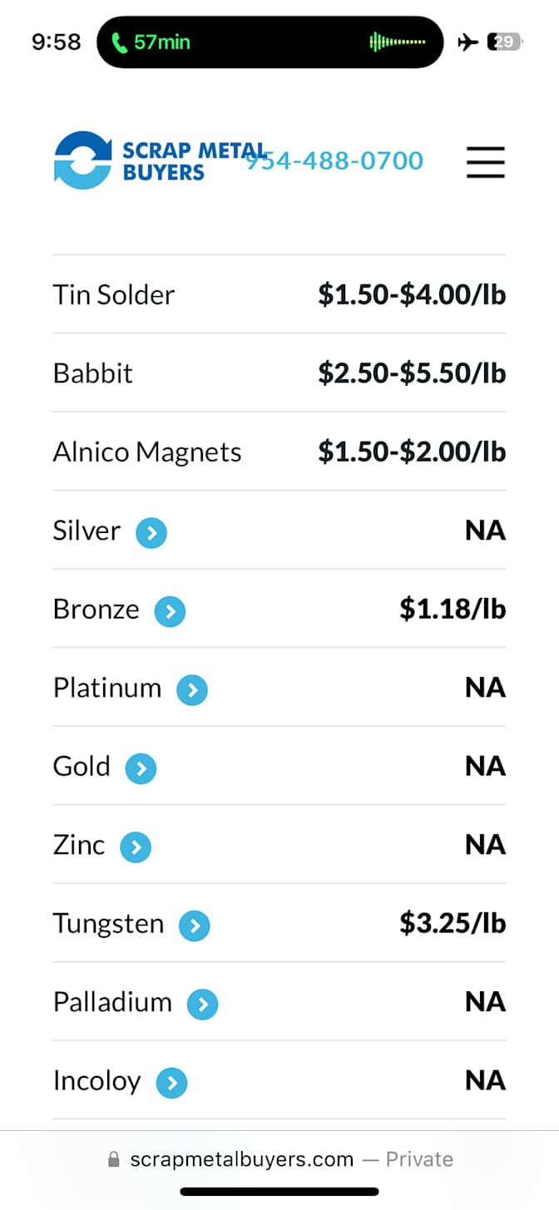The width and height of the screenshot is (559, 1210).
Task: Expand the Bronze arrow icon
Action: point(170,611)
